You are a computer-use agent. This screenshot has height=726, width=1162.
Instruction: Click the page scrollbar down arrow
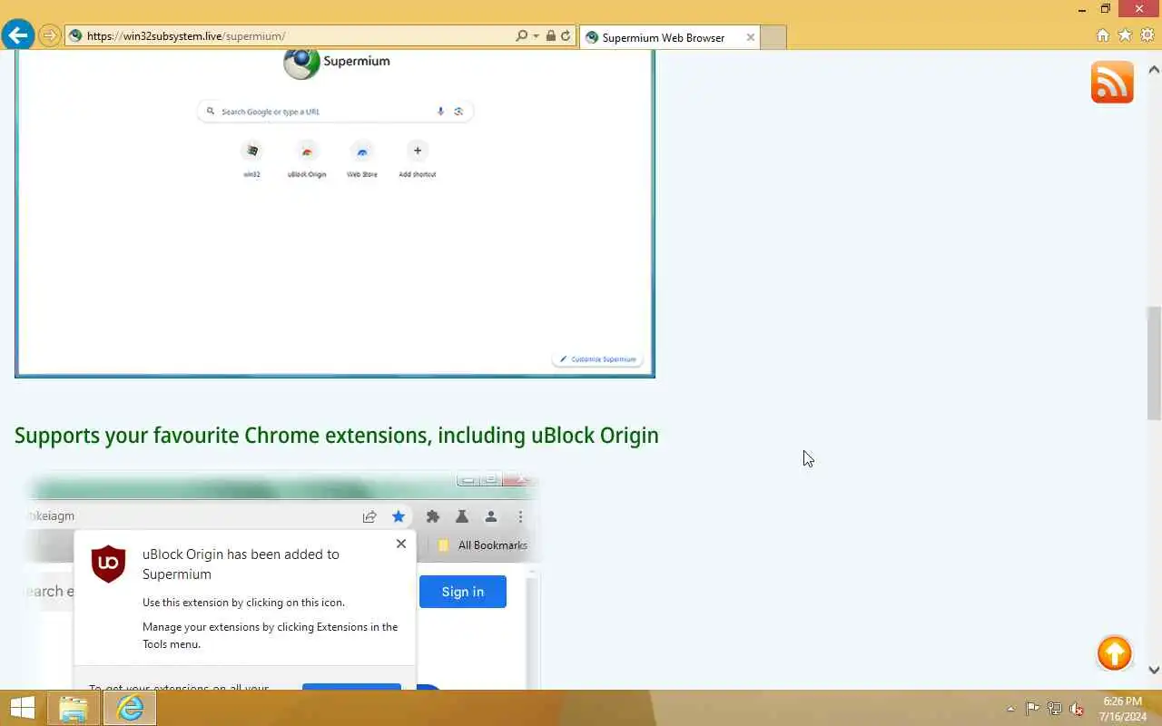tap(1154, 670)
